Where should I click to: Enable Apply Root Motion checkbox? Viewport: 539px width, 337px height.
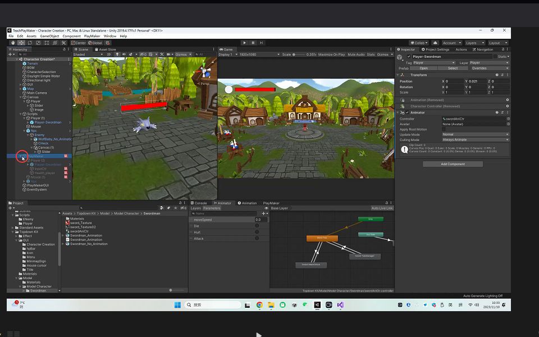point(444,129)
